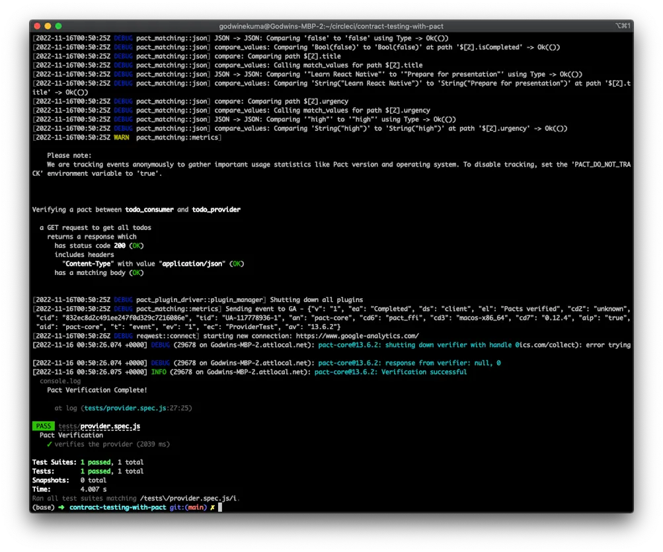Viewport: 663px width, 552px height.
Task: Click the 'https://www.google-analytics.com/' URL
Action: tap(358, 336)
